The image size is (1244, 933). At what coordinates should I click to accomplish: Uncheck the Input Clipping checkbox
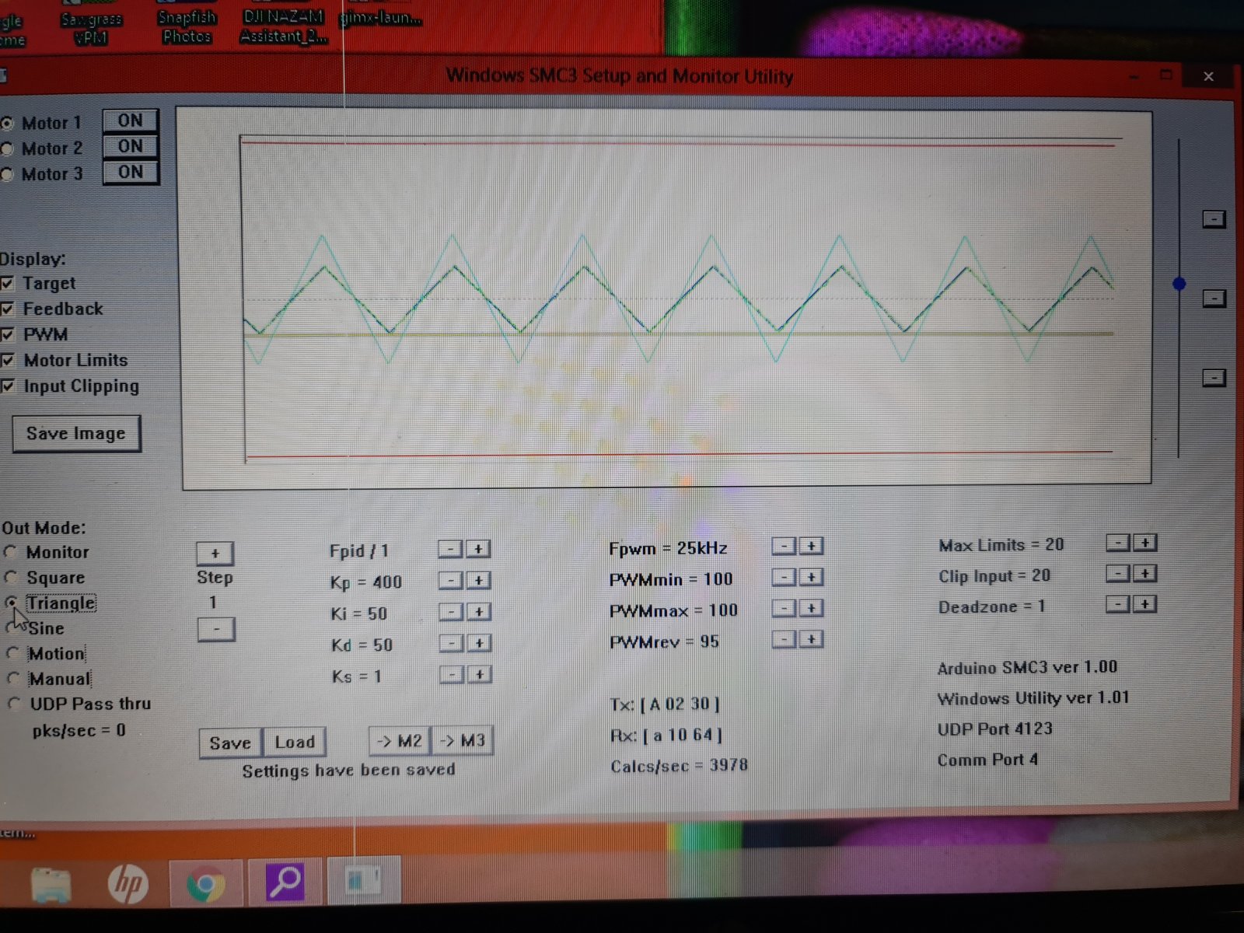(x=8, y=386)
